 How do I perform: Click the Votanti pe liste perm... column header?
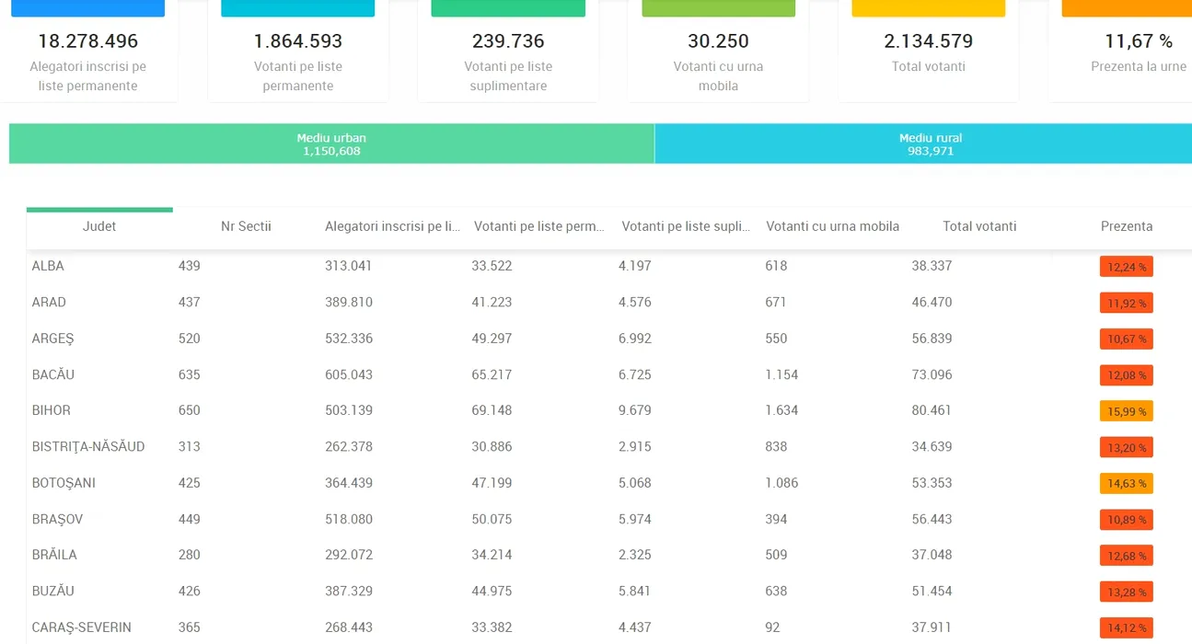(538, 226)
